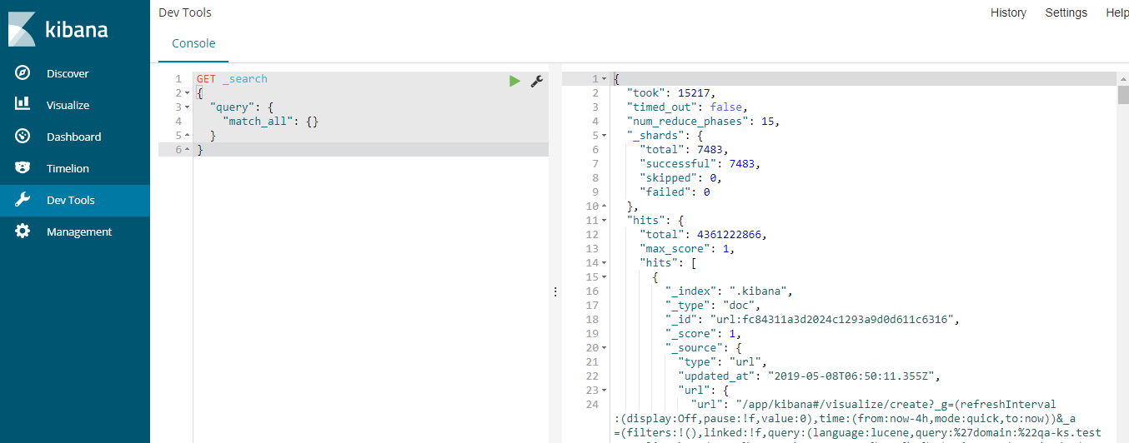Click the Visualize bar chart icon
Image resolution: width=1129 pixels, height=443 pixels.
pyautogui.click(x=23, y=105)
